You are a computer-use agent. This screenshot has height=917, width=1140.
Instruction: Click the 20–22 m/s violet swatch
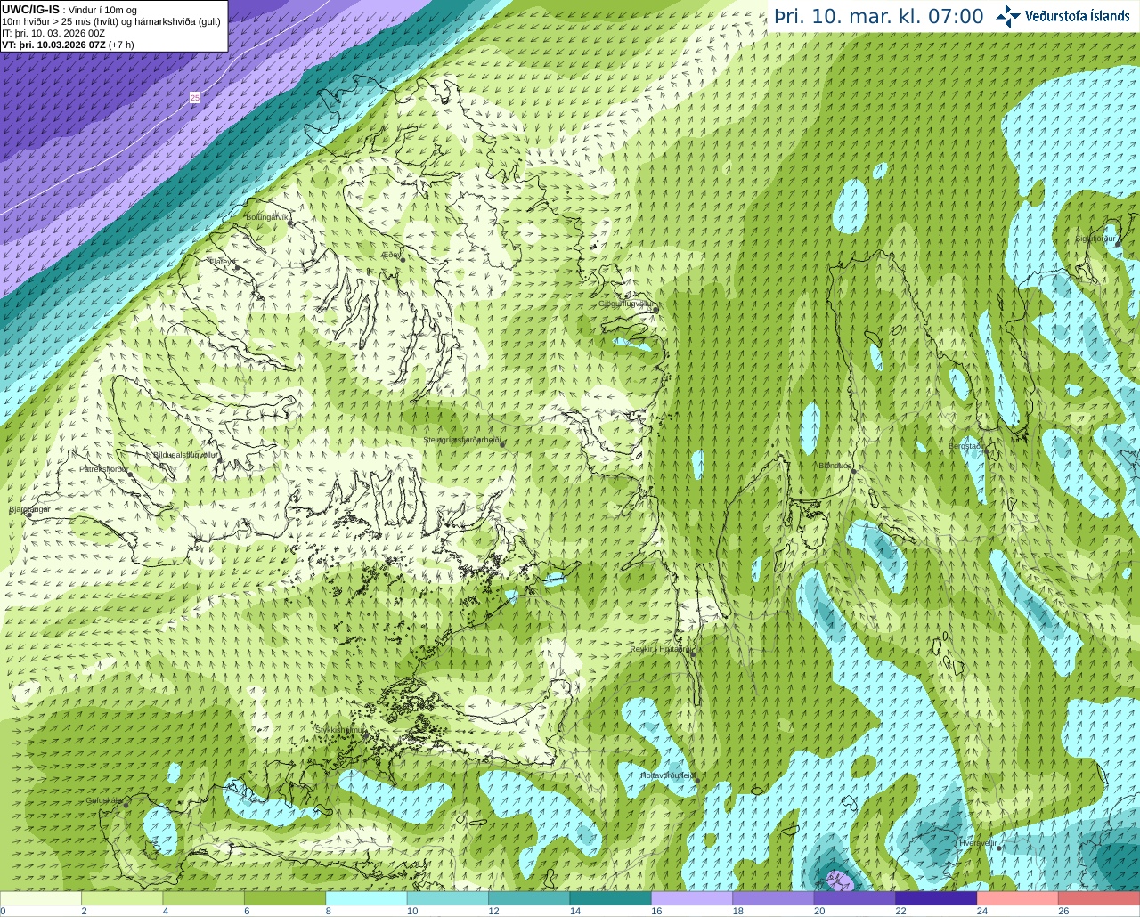855,898
